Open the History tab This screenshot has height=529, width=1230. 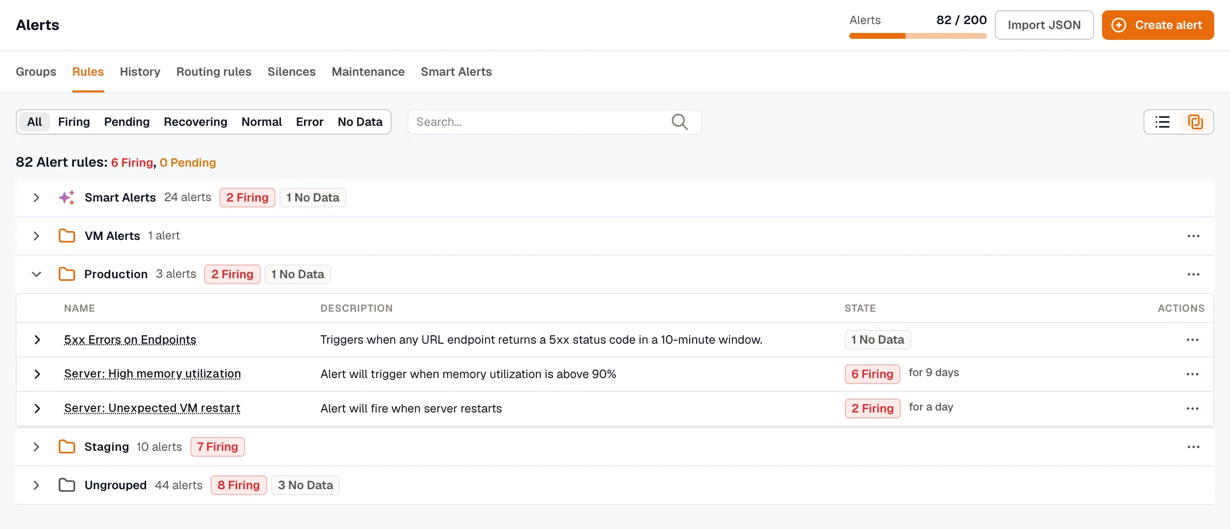pyautogui.click(x=140, y=72)
